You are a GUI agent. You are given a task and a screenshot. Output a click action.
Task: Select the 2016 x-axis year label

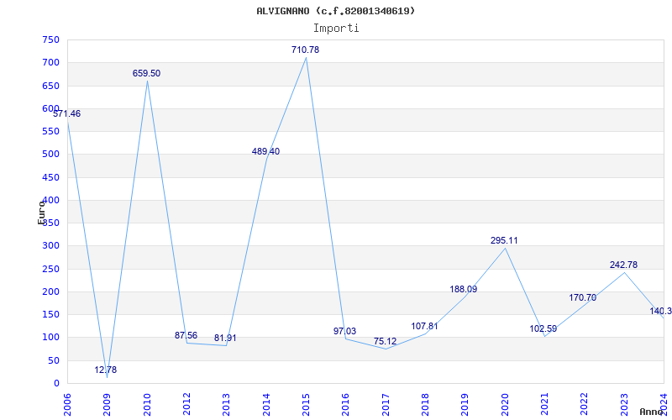(x=346, y=405)
